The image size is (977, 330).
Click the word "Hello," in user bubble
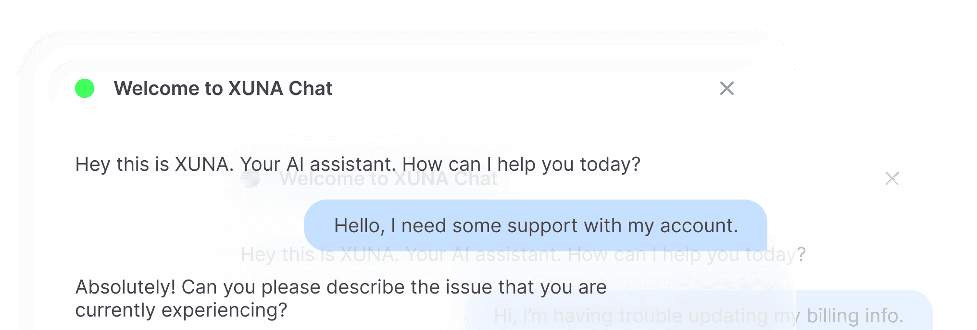point(359,225)
